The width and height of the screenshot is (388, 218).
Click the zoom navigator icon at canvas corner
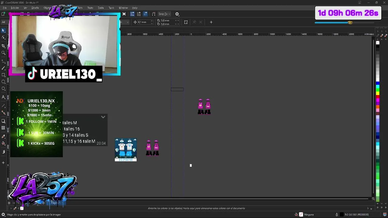click(x=373, y=199)
